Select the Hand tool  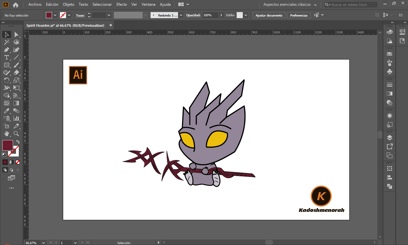(x=6, y=134)
